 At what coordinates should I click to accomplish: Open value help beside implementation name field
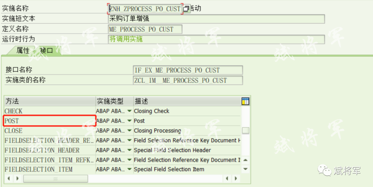tap(186, 9)
